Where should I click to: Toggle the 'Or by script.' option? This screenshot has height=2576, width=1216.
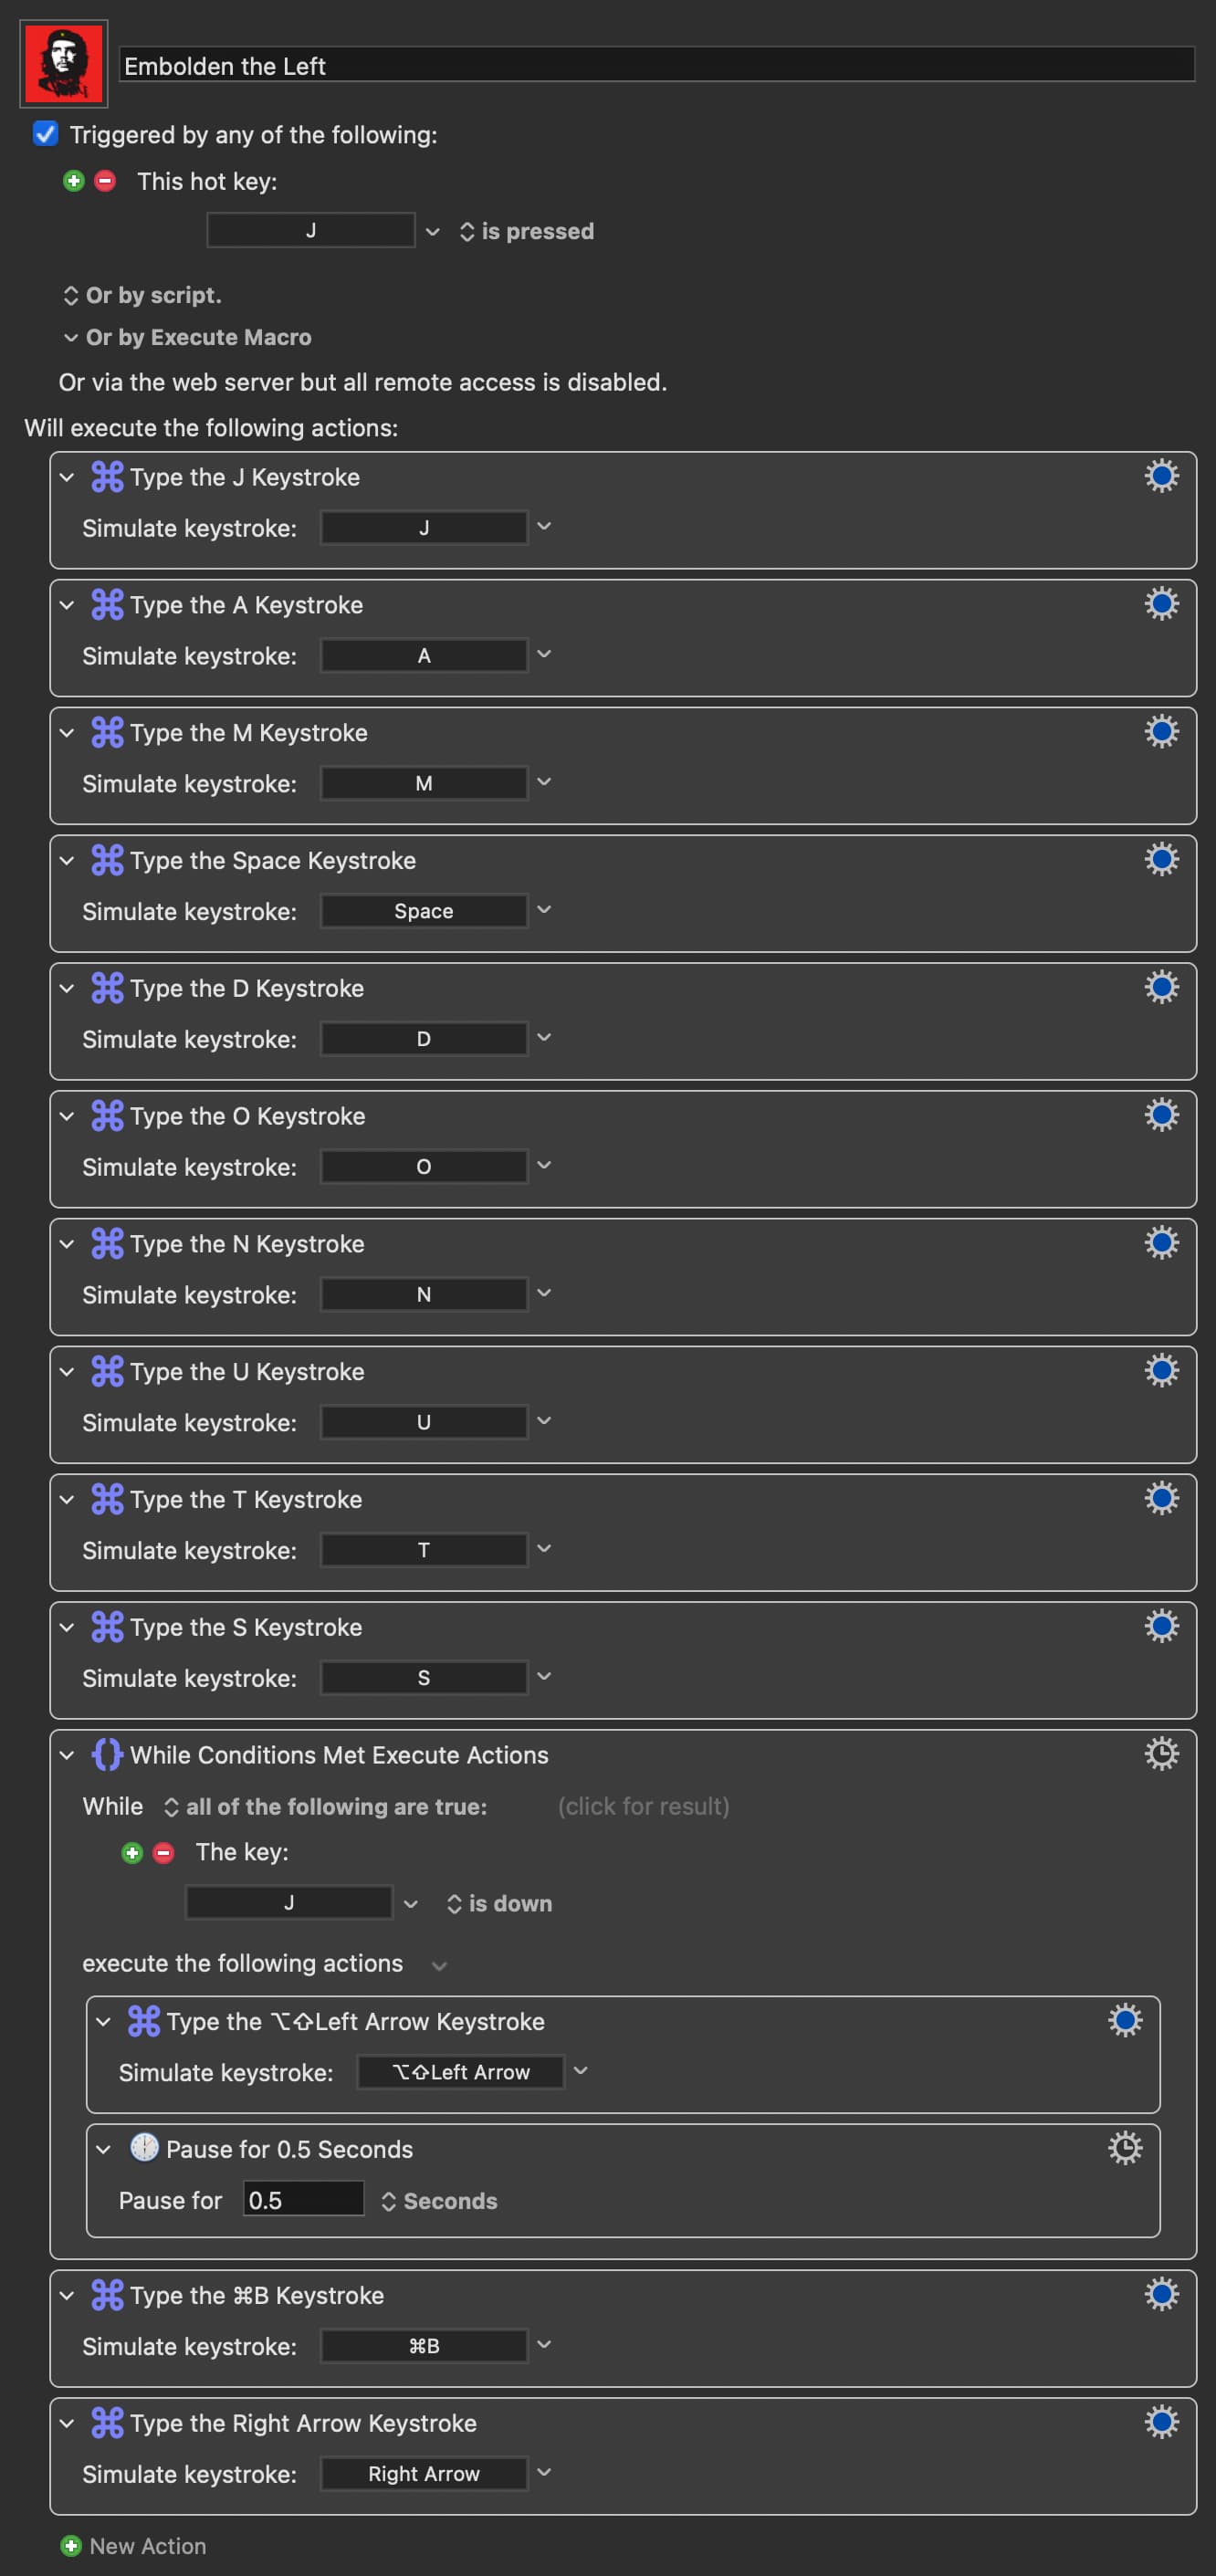(x=142, y=296)
